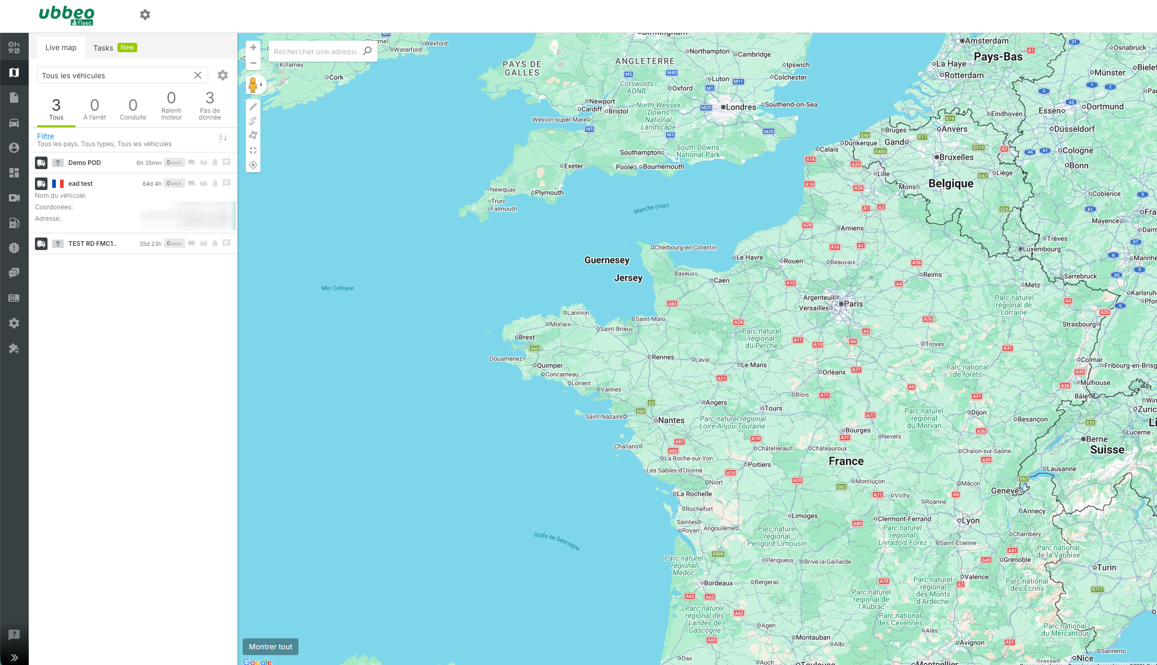Select the Street View pegman
Screen dimensions: 1157x665
(253, 85)
